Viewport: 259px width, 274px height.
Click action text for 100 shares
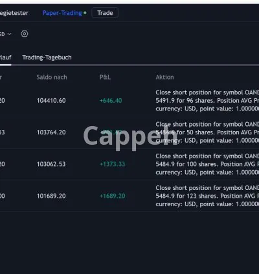coord(207,164)
